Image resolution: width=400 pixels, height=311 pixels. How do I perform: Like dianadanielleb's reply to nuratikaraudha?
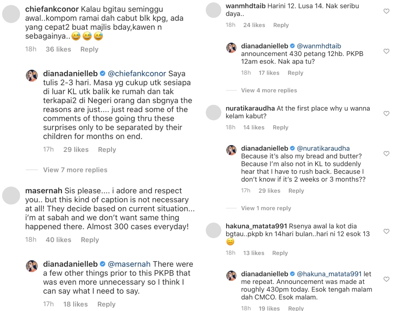click(x=386, y=154)
